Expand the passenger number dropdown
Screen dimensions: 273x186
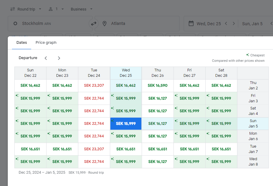tap(62, 9)
